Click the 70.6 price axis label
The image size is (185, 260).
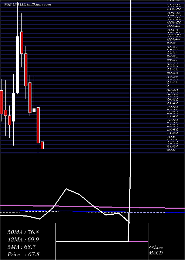pyautogui.click(x=171, y=137)
